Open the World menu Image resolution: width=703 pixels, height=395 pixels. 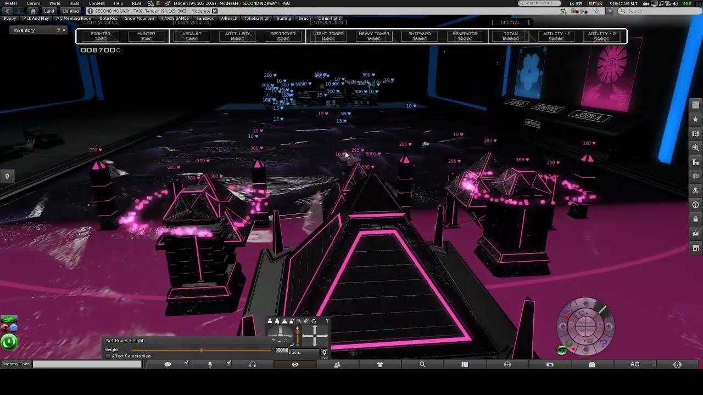55,3
